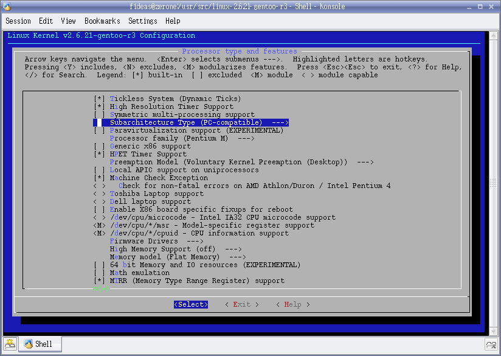Click the terminal vertical scrollbar handle

[x=493, y=183]
